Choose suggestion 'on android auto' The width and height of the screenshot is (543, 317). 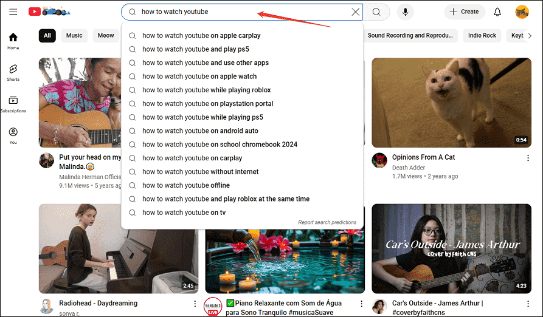tap(242, 131)
